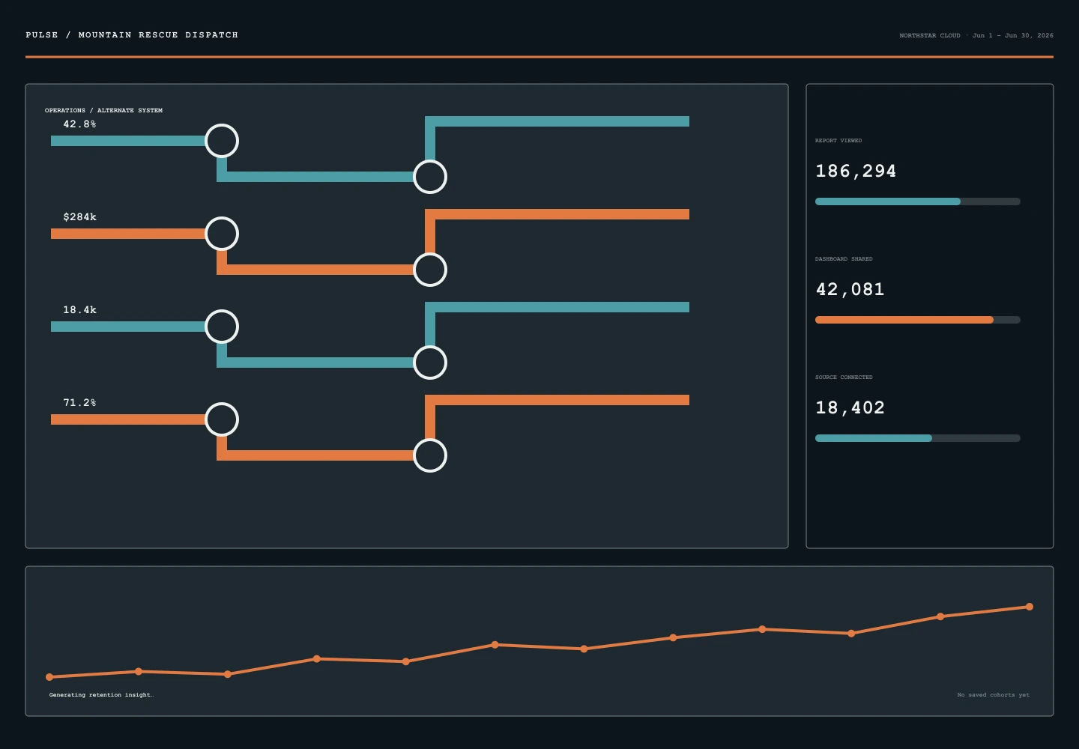This screenshot has width=1079, height=749.
Task: Select the lower circle node on the $284k path
Action: pos(430,270)
